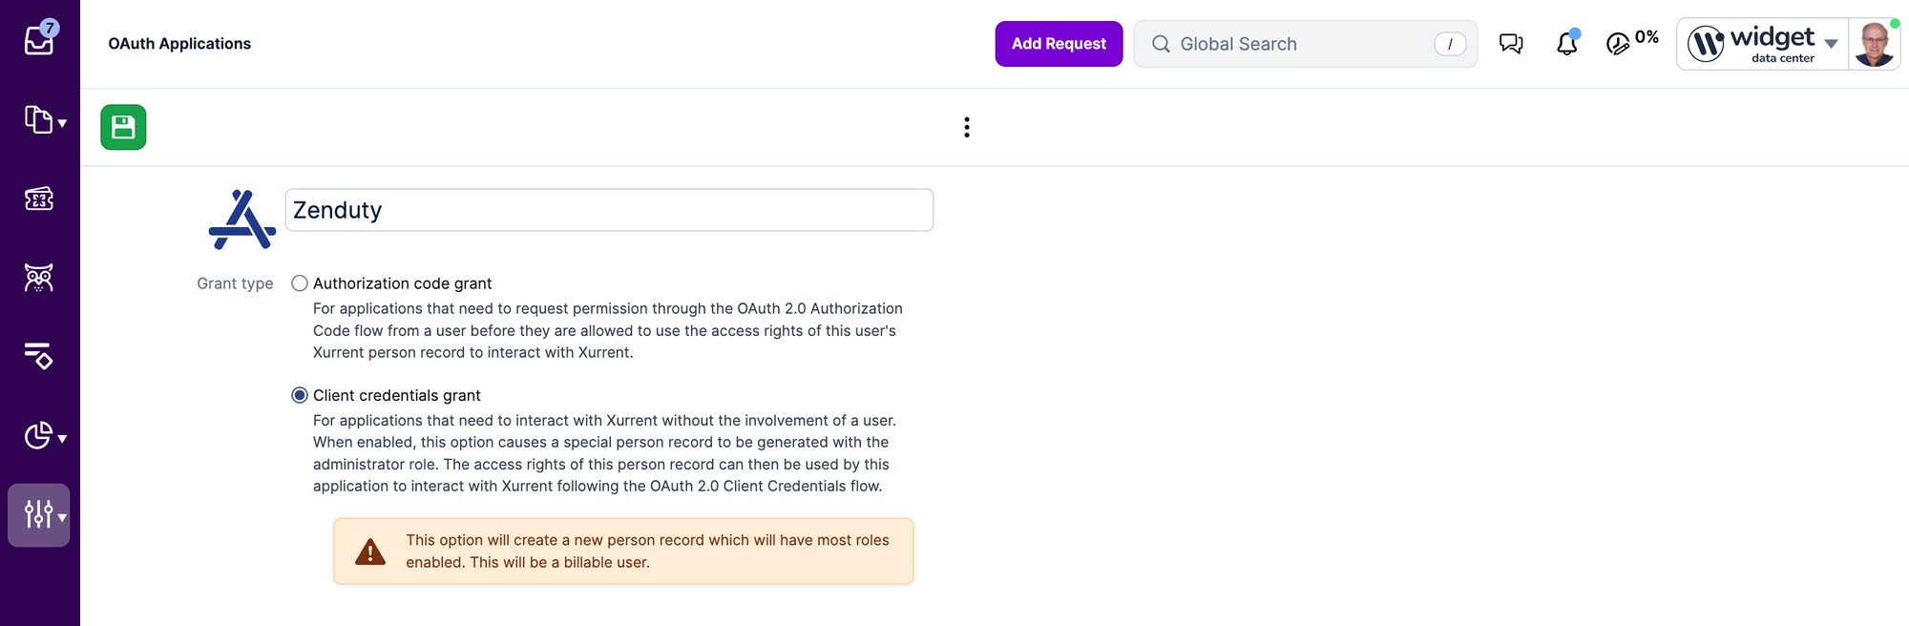Open the tagged list icon in the sidebar
Screen dimensions: 1909x626
click(x=38, y=356)
